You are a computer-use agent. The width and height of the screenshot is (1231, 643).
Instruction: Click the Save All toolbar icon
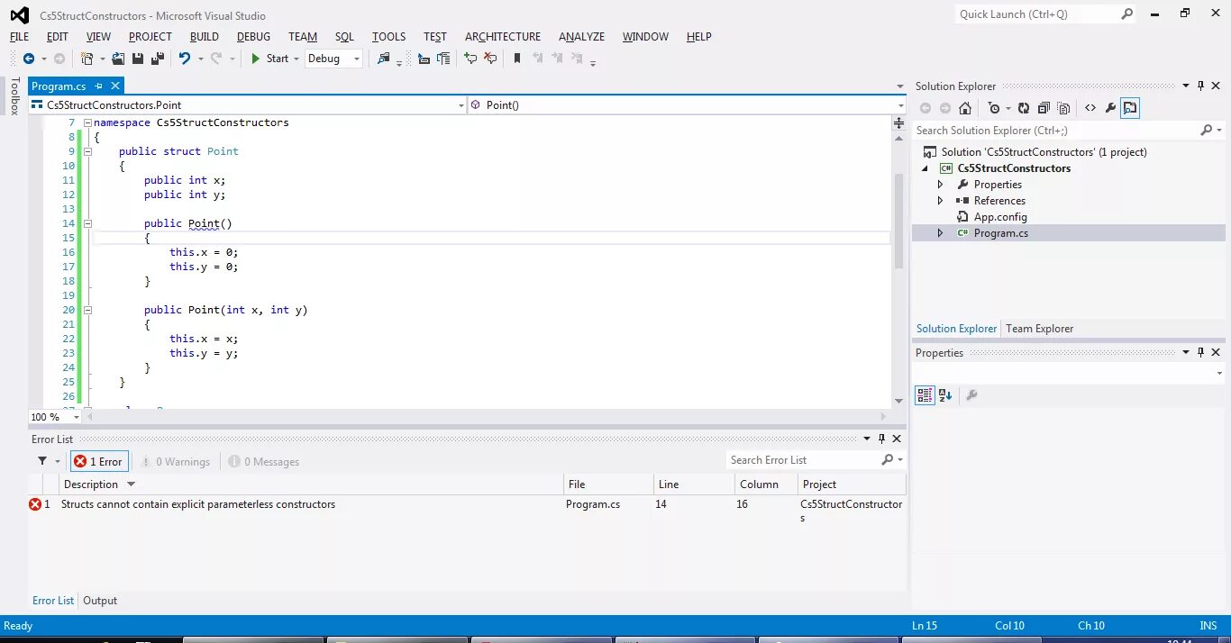tap(158, 59)
